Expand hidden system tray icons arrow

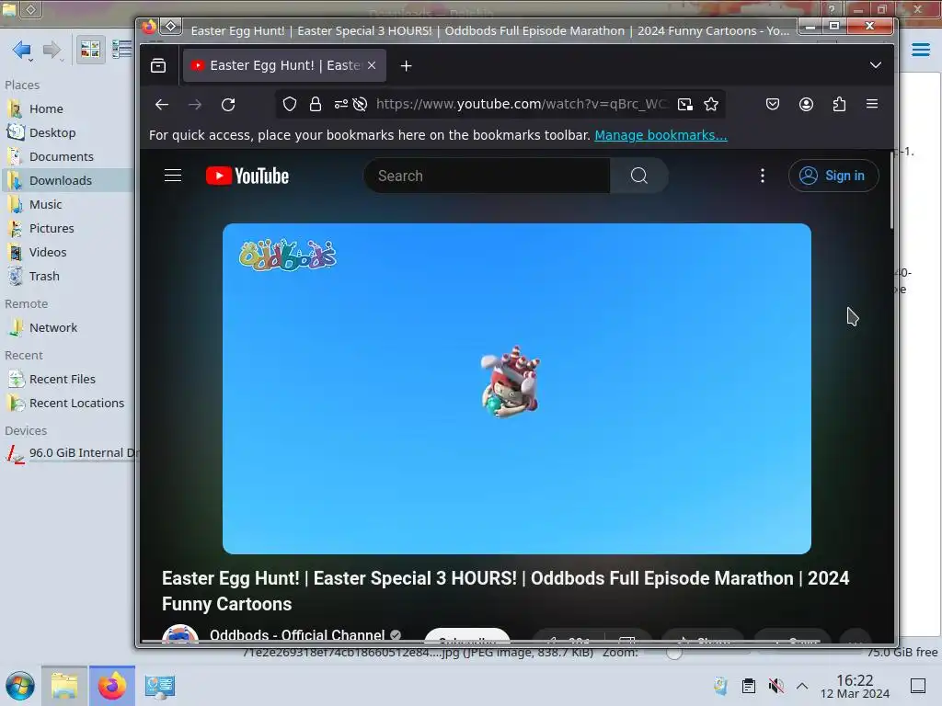pos(802,686)
